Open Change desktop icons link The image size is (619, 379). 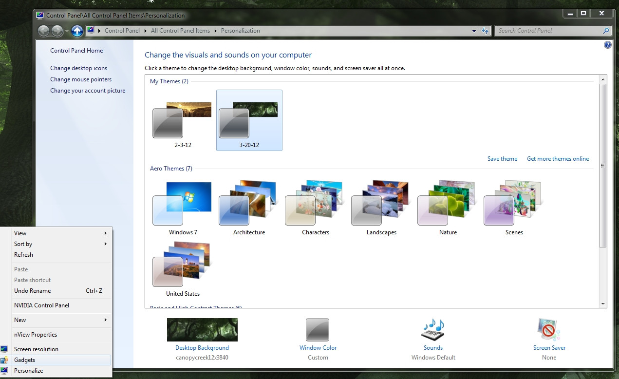click(x=78, y=68)
